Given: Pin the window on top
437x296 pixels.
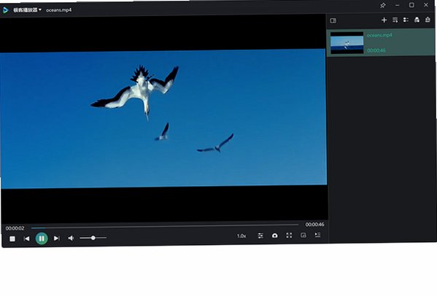Looking at the screenshot, I should coord(383,5).
